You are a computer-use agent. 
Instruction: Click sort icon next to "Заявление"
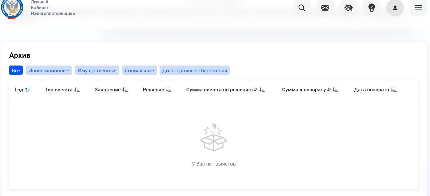[125, 90]
